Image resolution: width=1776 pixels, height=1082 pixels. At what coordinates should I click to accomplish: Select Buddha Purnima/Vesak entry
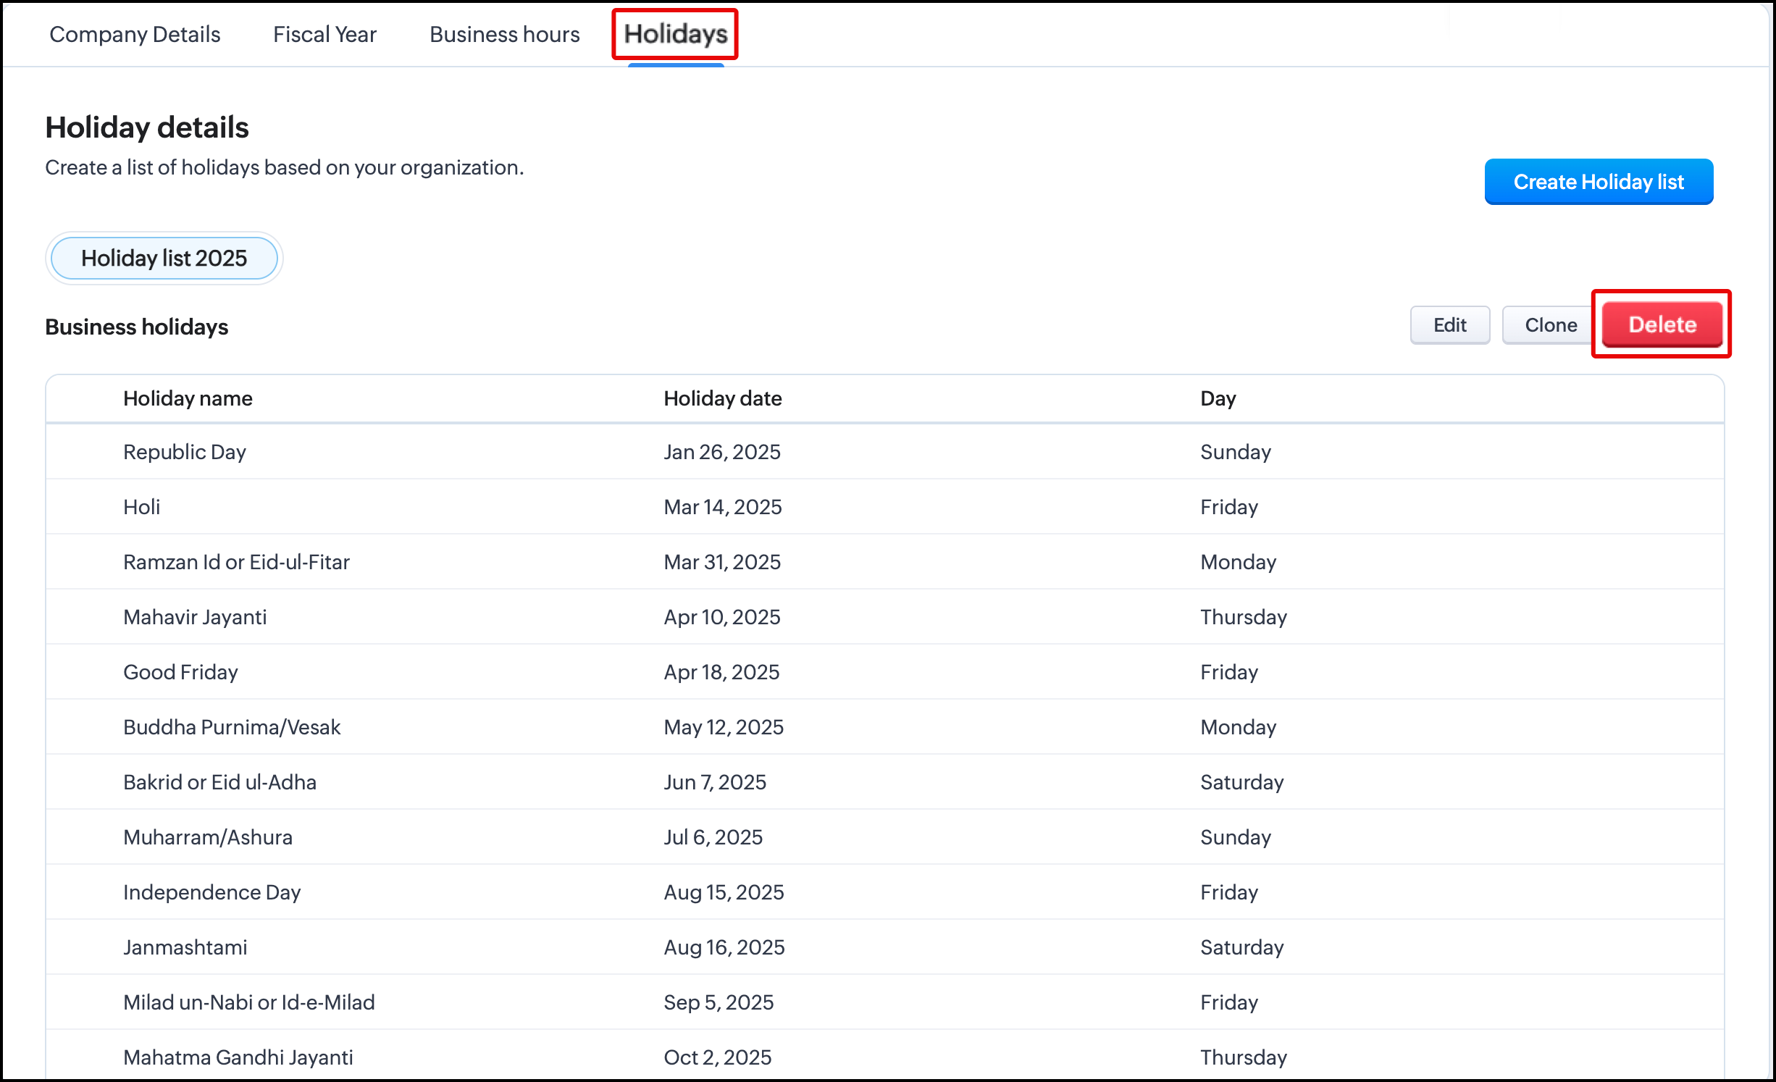click(x=232, y=727)
